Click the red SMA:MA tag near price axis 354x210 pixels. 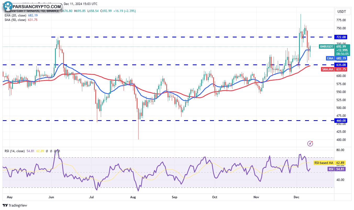[327, 69]
